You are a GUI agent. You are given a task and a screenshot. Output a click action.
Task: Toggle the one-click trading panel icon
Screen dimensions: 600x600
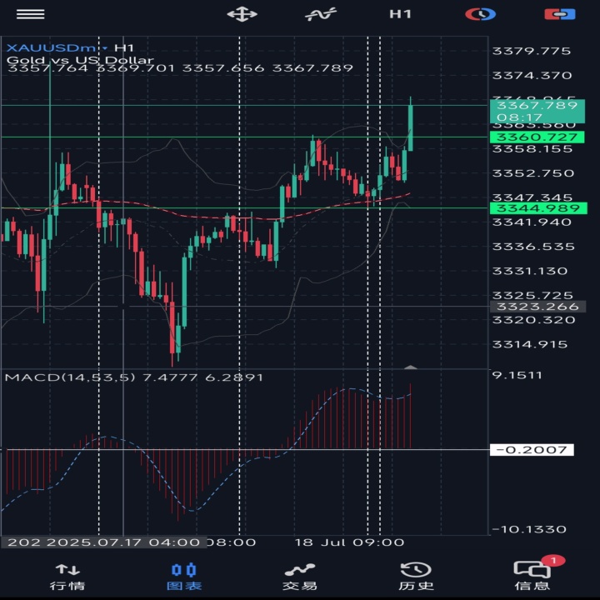coord(560,14)
